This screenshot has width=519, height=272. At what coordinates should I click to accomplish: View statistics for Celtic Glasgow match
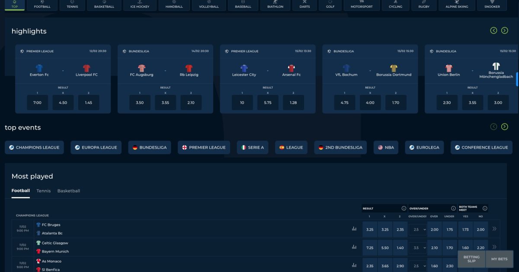pyautogui.click(x=354, y=247)
